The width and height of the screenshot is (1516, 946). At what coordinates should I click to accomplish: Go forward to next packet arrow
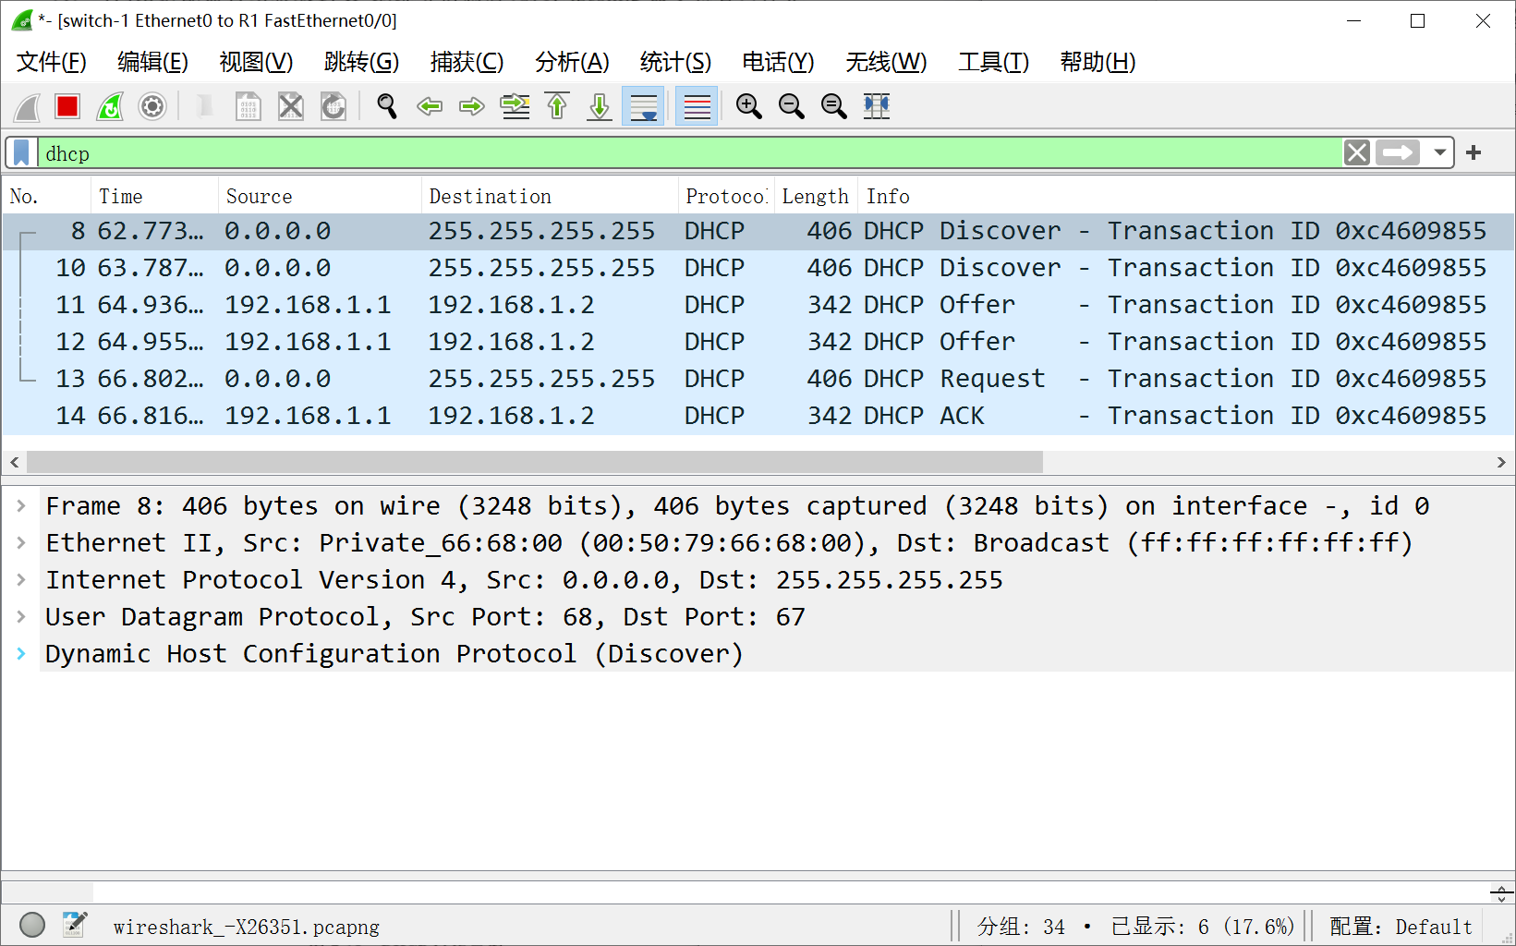click(x=472, y=106)
